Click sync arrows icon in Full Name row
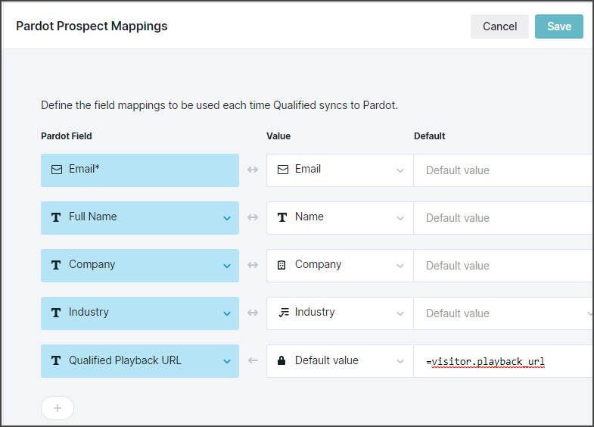 click(x=253, y=217)
